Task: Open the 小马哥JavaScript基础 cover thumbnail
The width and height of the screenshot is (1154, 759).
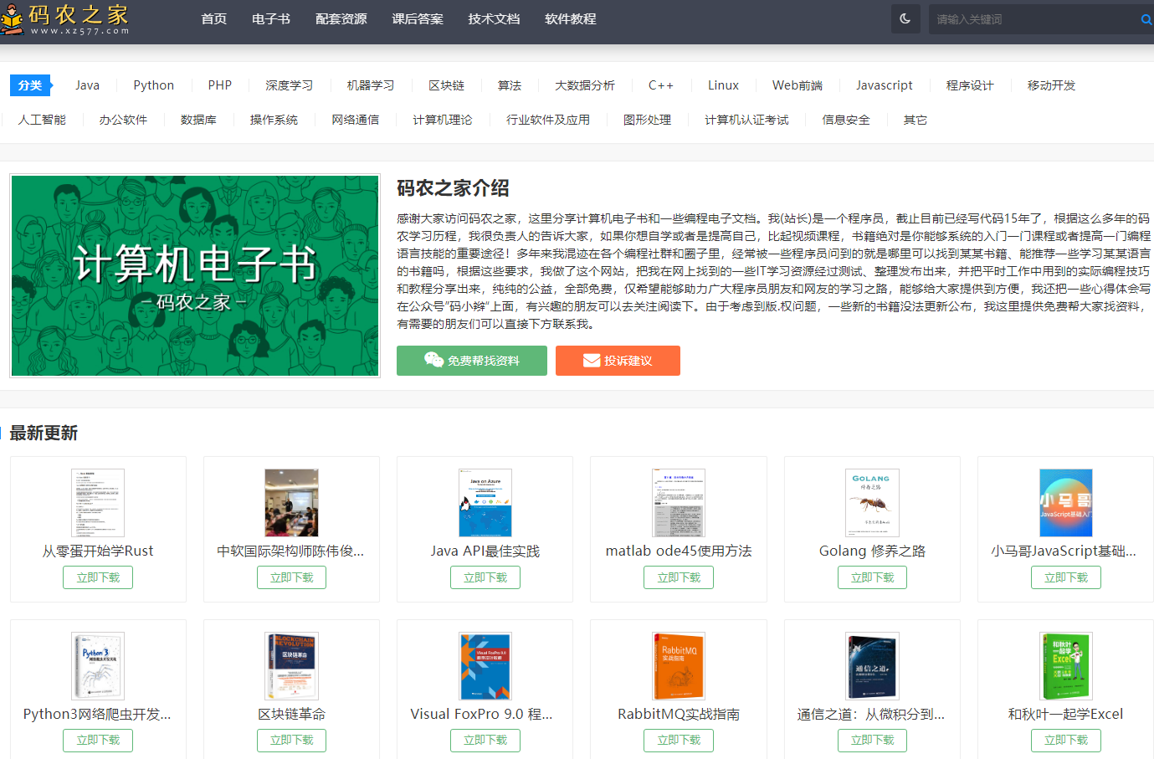Action: (1066, 502)
